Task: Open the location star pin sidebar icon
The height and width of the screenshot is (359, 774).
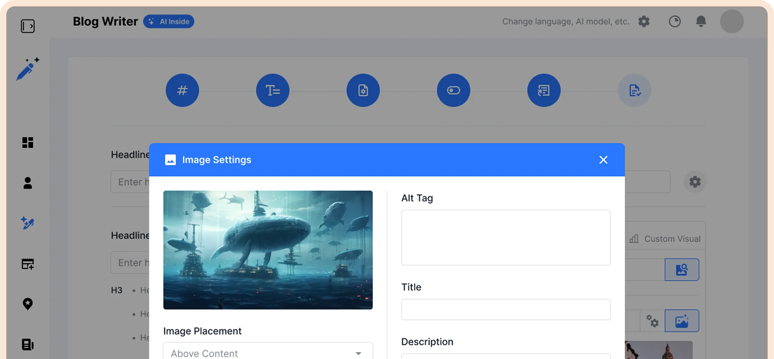Action: tap(27, 304)
